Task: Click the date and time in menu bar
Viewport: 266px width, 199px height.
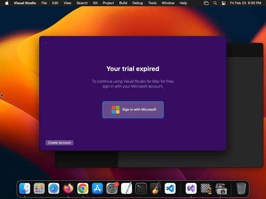Action: click(245, 3)
